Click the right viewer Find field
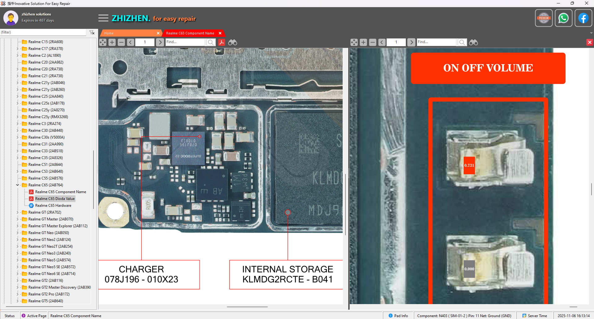 [x=436, y=42]
